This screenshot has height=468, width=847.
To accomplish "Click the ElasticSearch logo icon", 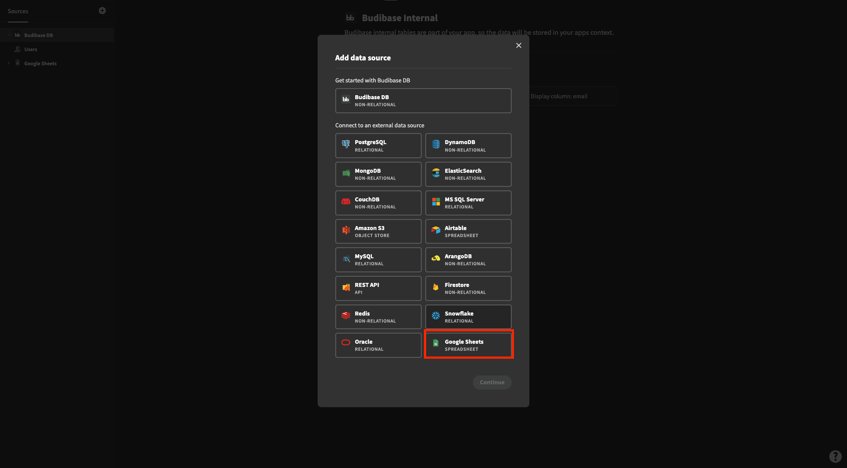I will click(x=436, y=173).
